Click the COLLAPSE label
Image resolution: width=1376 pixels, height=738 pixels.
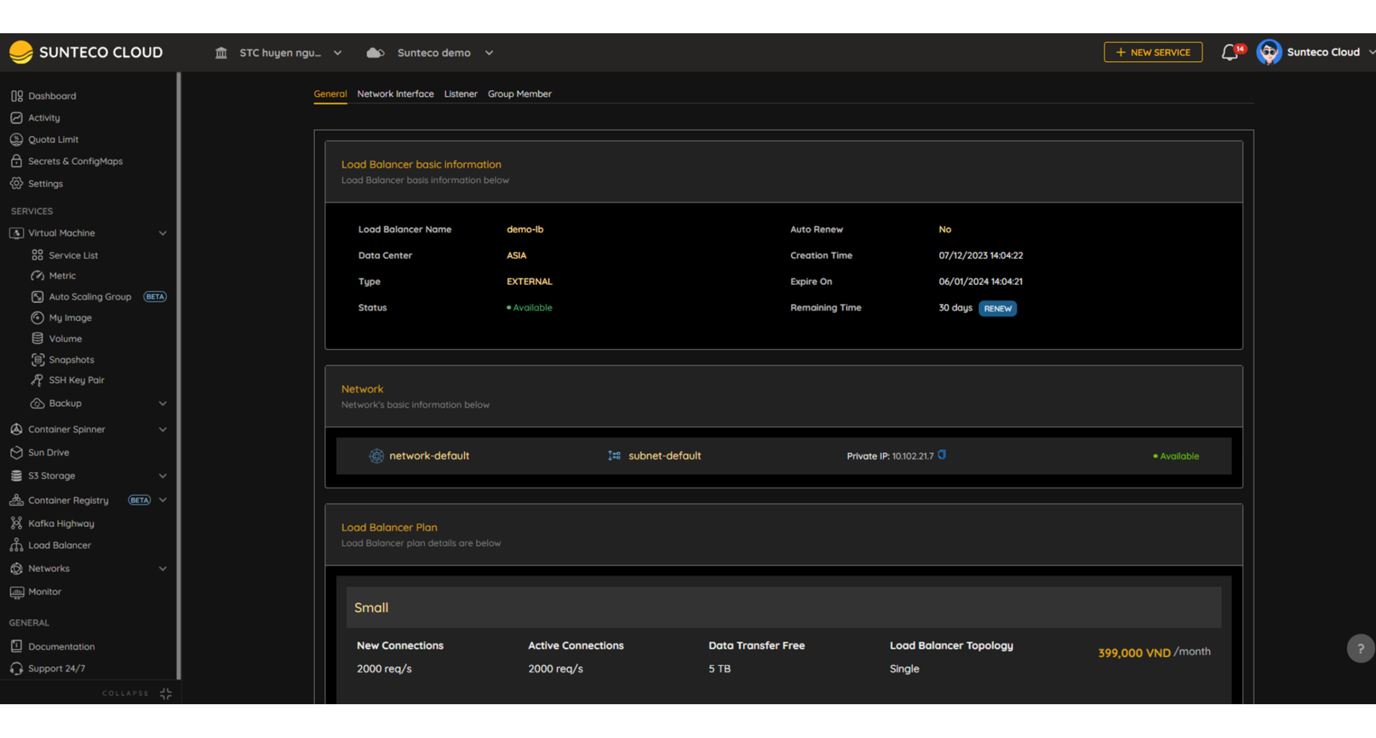(x=125, y=693)
